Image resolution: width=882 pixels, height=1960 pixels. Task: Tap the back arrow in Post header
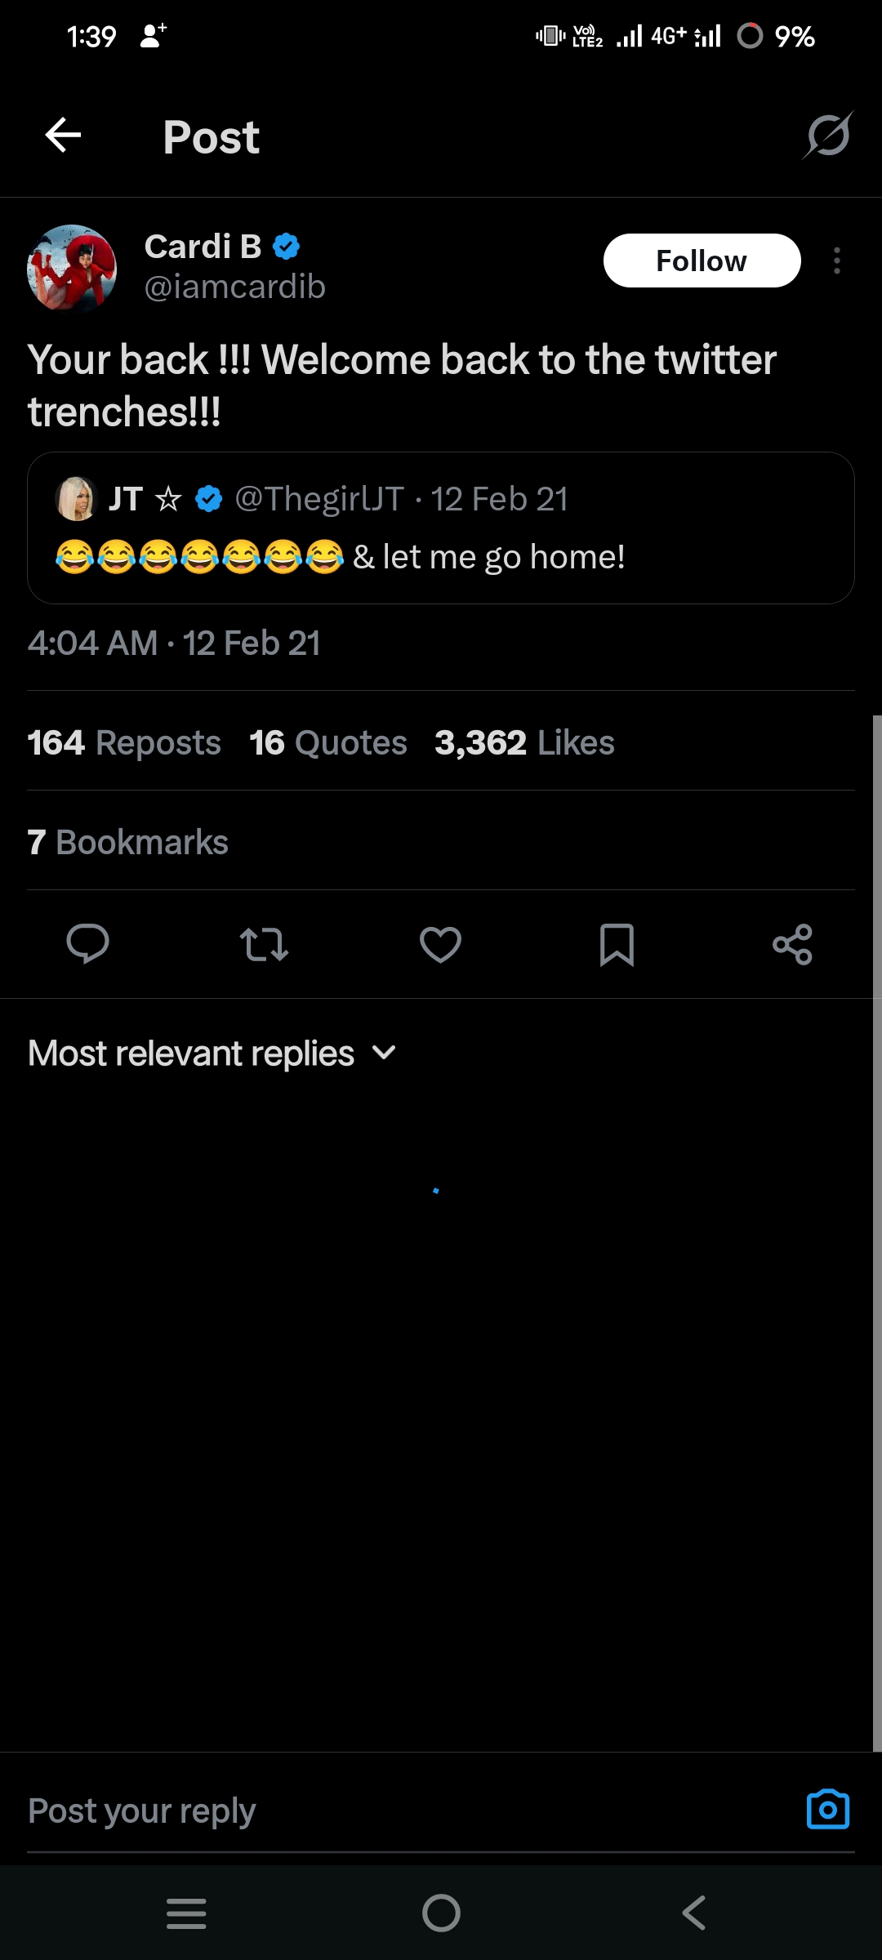tap(63, 136)
